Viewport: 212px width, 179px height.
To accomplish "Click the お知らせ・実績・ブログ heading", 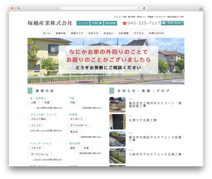I will coord(144,91).
